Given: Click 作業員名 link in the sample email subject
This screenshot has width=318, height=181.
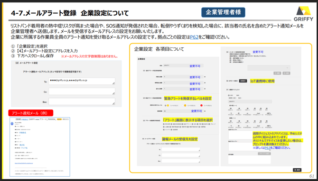Looking at the screenshot, I should point(25,120).
